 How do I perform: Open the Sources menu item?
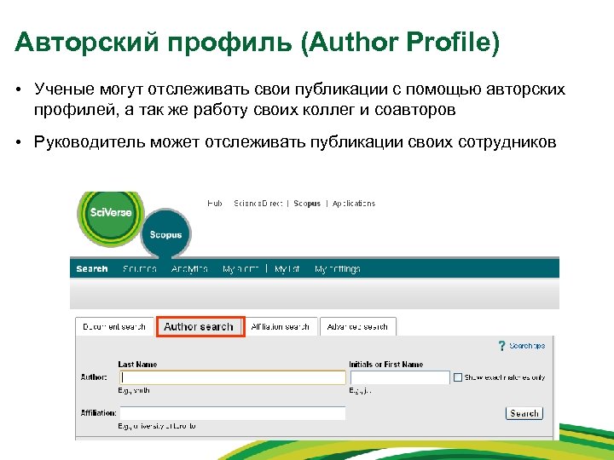140,268
